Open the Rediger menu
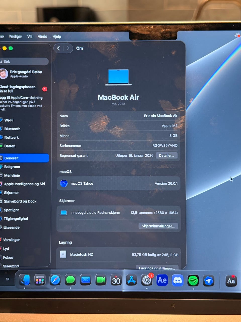241x322 pixels. (16, 36)
